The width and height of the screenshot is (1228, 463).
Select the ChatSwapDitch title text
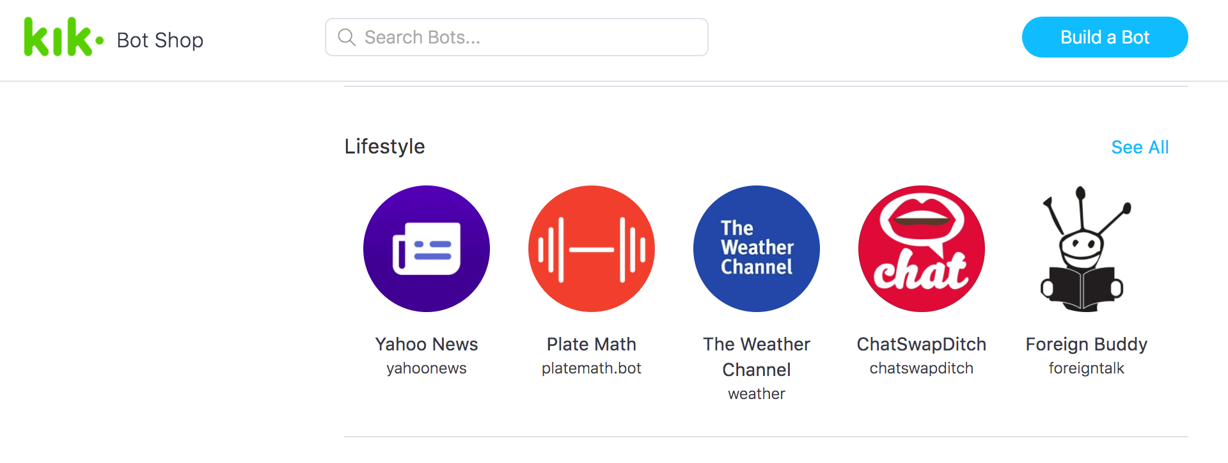922,344
